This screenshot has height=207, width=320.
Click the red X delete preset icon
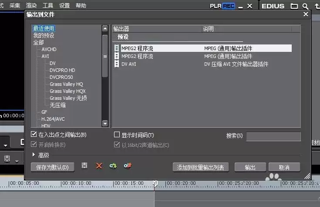click(x=99, y=166)
